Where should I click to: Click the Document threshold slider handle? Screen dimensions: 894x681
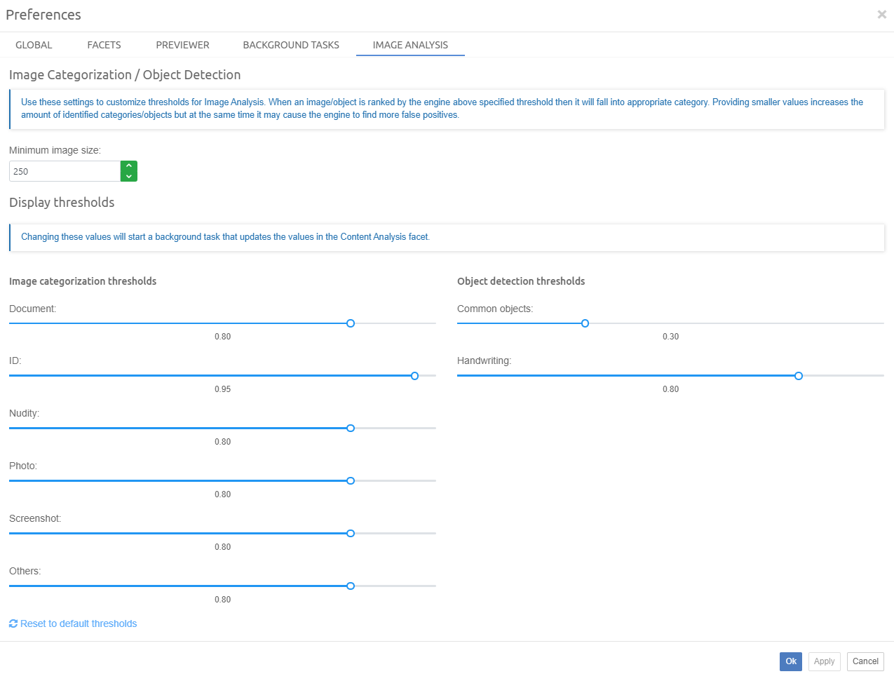pos(351,323)
